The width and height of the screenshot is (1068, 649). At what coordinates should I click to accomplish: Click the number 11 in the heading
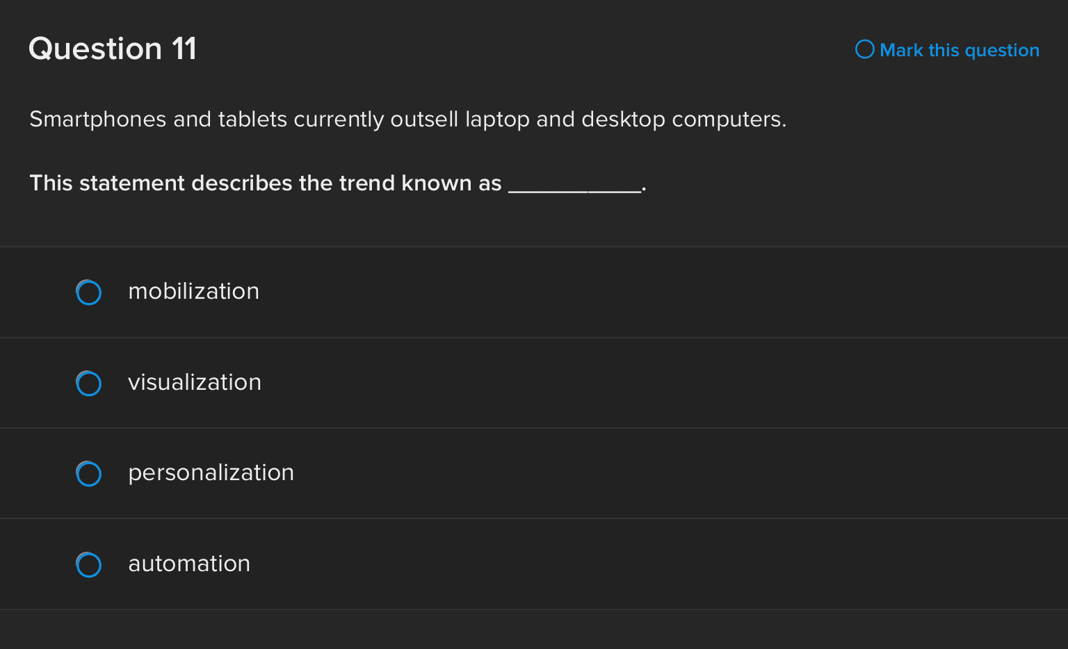(184, 49)
